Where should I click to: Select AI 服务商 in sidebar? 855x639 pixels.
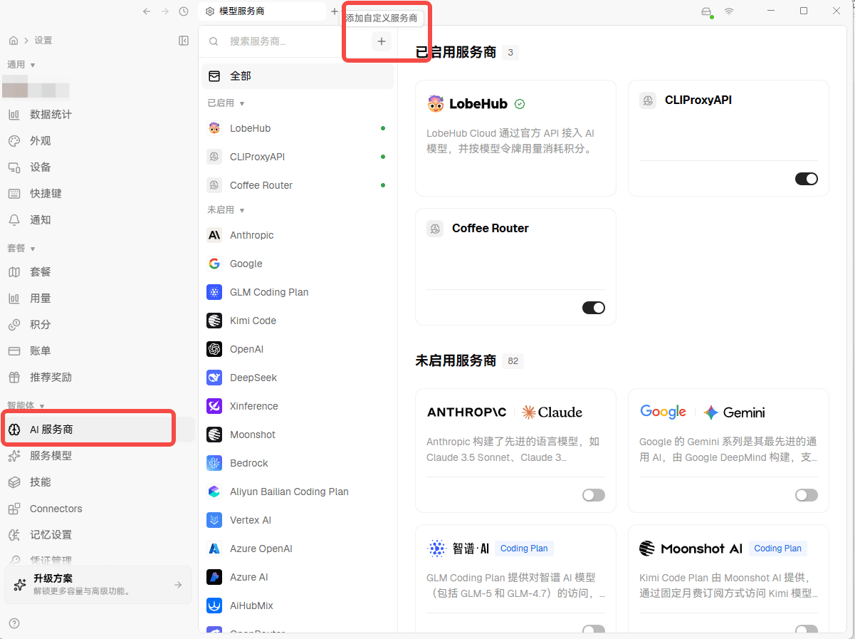(x=98, y=430)
